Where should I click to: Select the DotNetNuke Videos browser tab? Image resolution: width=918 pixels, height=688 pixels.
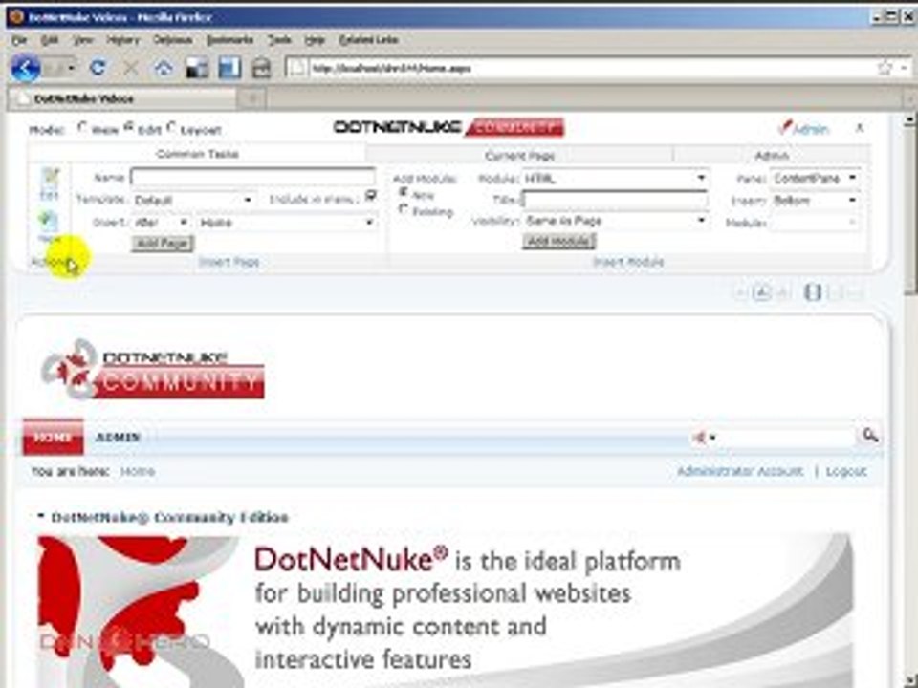click(123, 98)
